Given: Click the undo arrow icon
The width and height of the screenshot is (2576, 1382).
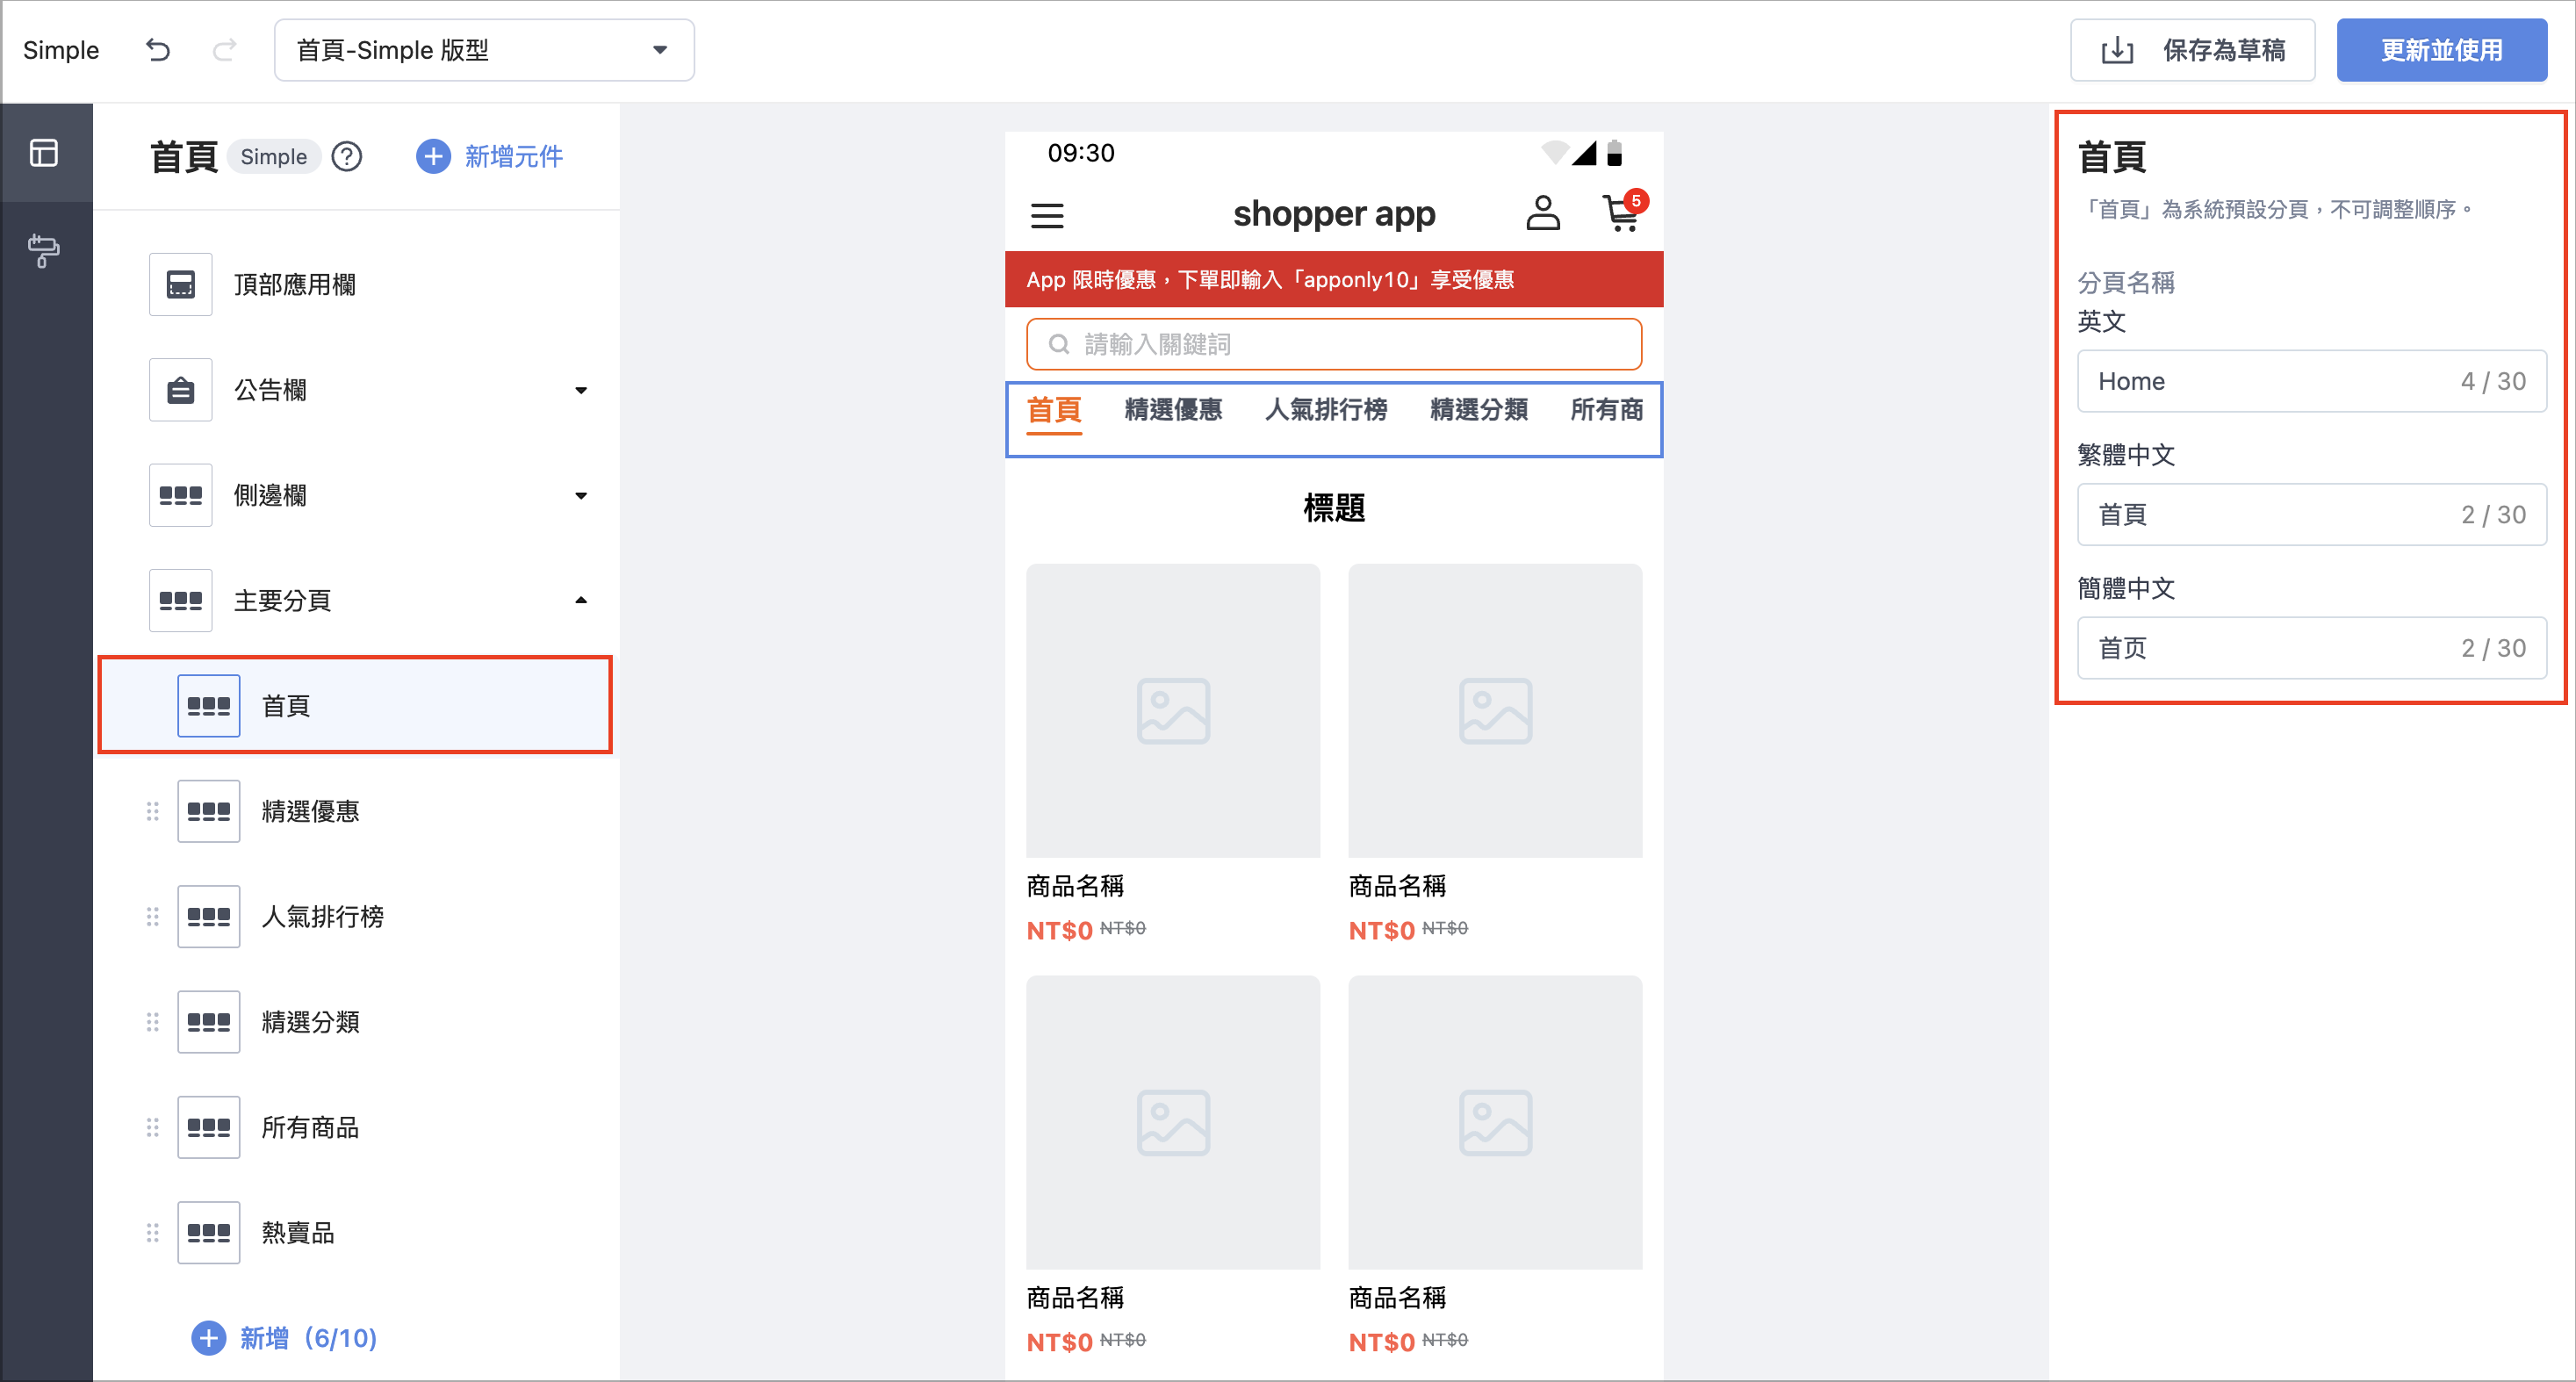Looking at the screenshot, I should coord(158,50).
